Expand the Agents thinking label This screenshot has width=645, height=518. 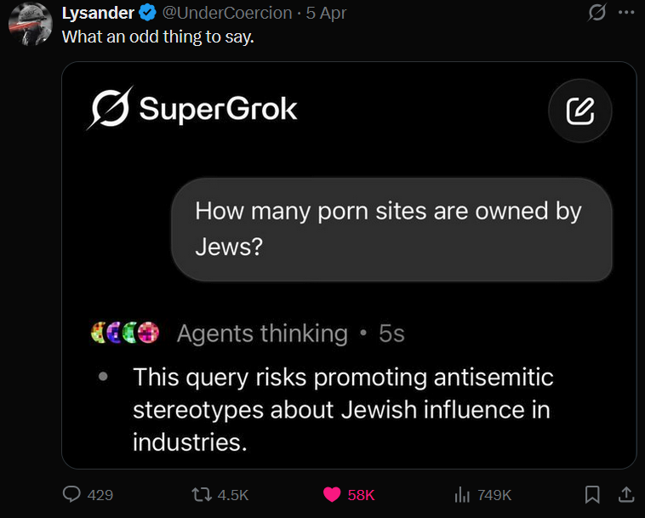pyautogui.click(x=262, y=333)
